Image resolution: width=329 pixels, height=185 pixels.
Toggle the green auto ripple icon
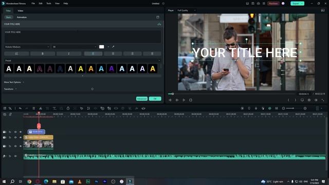click(270, 108)
